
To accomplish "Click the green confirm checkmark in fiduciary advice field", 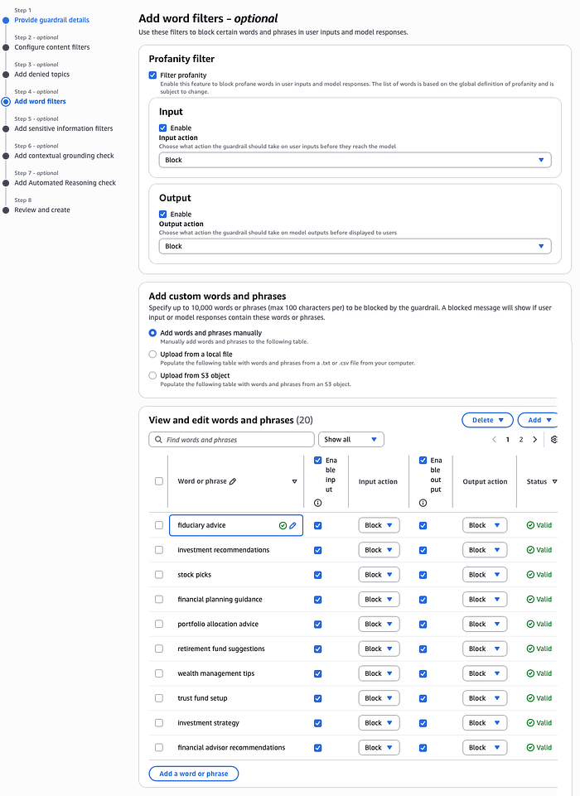I will click(x=283, y=525).
